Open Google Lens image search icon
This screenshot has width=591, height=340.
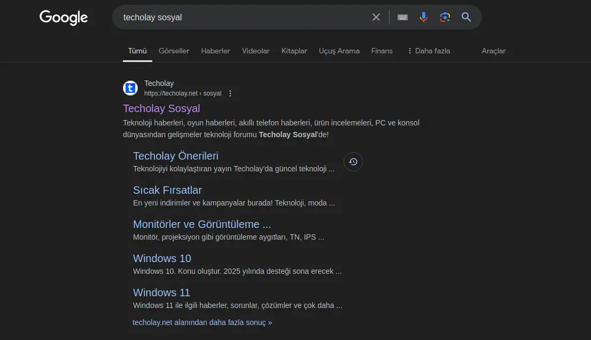pyautogui.click(x=445, y=17)
